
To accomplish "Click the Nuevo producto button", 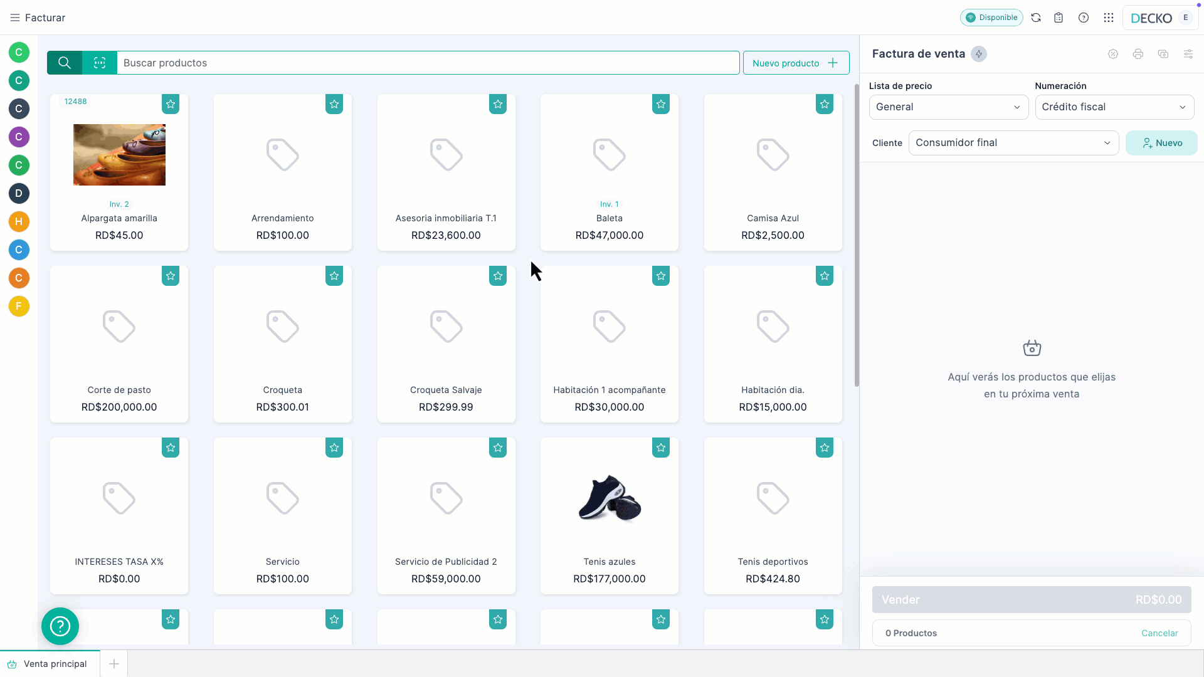I will point(796,63).
